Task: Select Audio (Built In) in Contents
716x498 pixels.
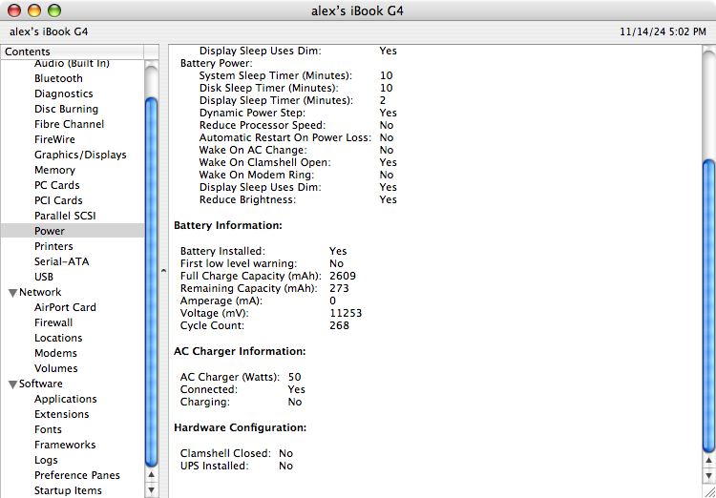Action: click(72, 64)
